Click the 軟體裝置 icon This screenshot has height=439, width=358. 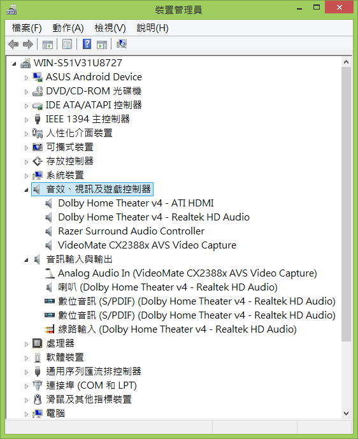point(38,357)
